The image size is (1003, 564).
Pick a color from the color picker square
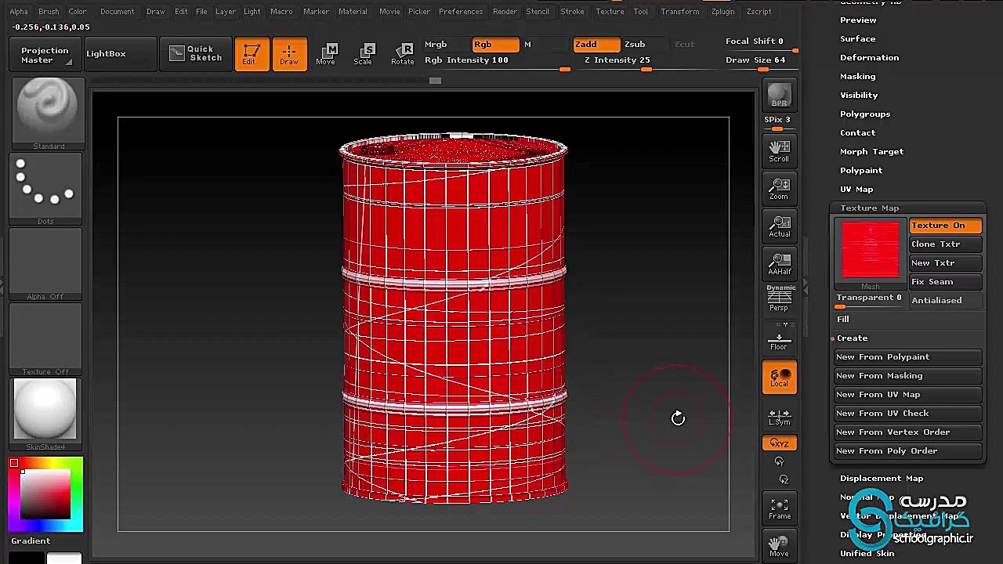[45, 493]
